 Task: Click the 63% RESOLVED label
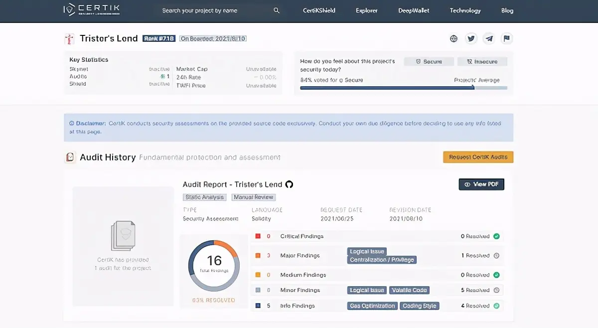coord(214,301)
